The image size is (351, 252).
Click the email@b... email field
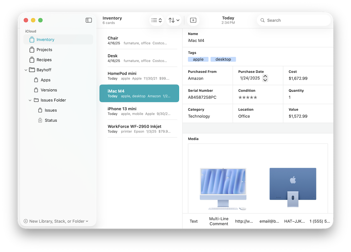point(269,221)
